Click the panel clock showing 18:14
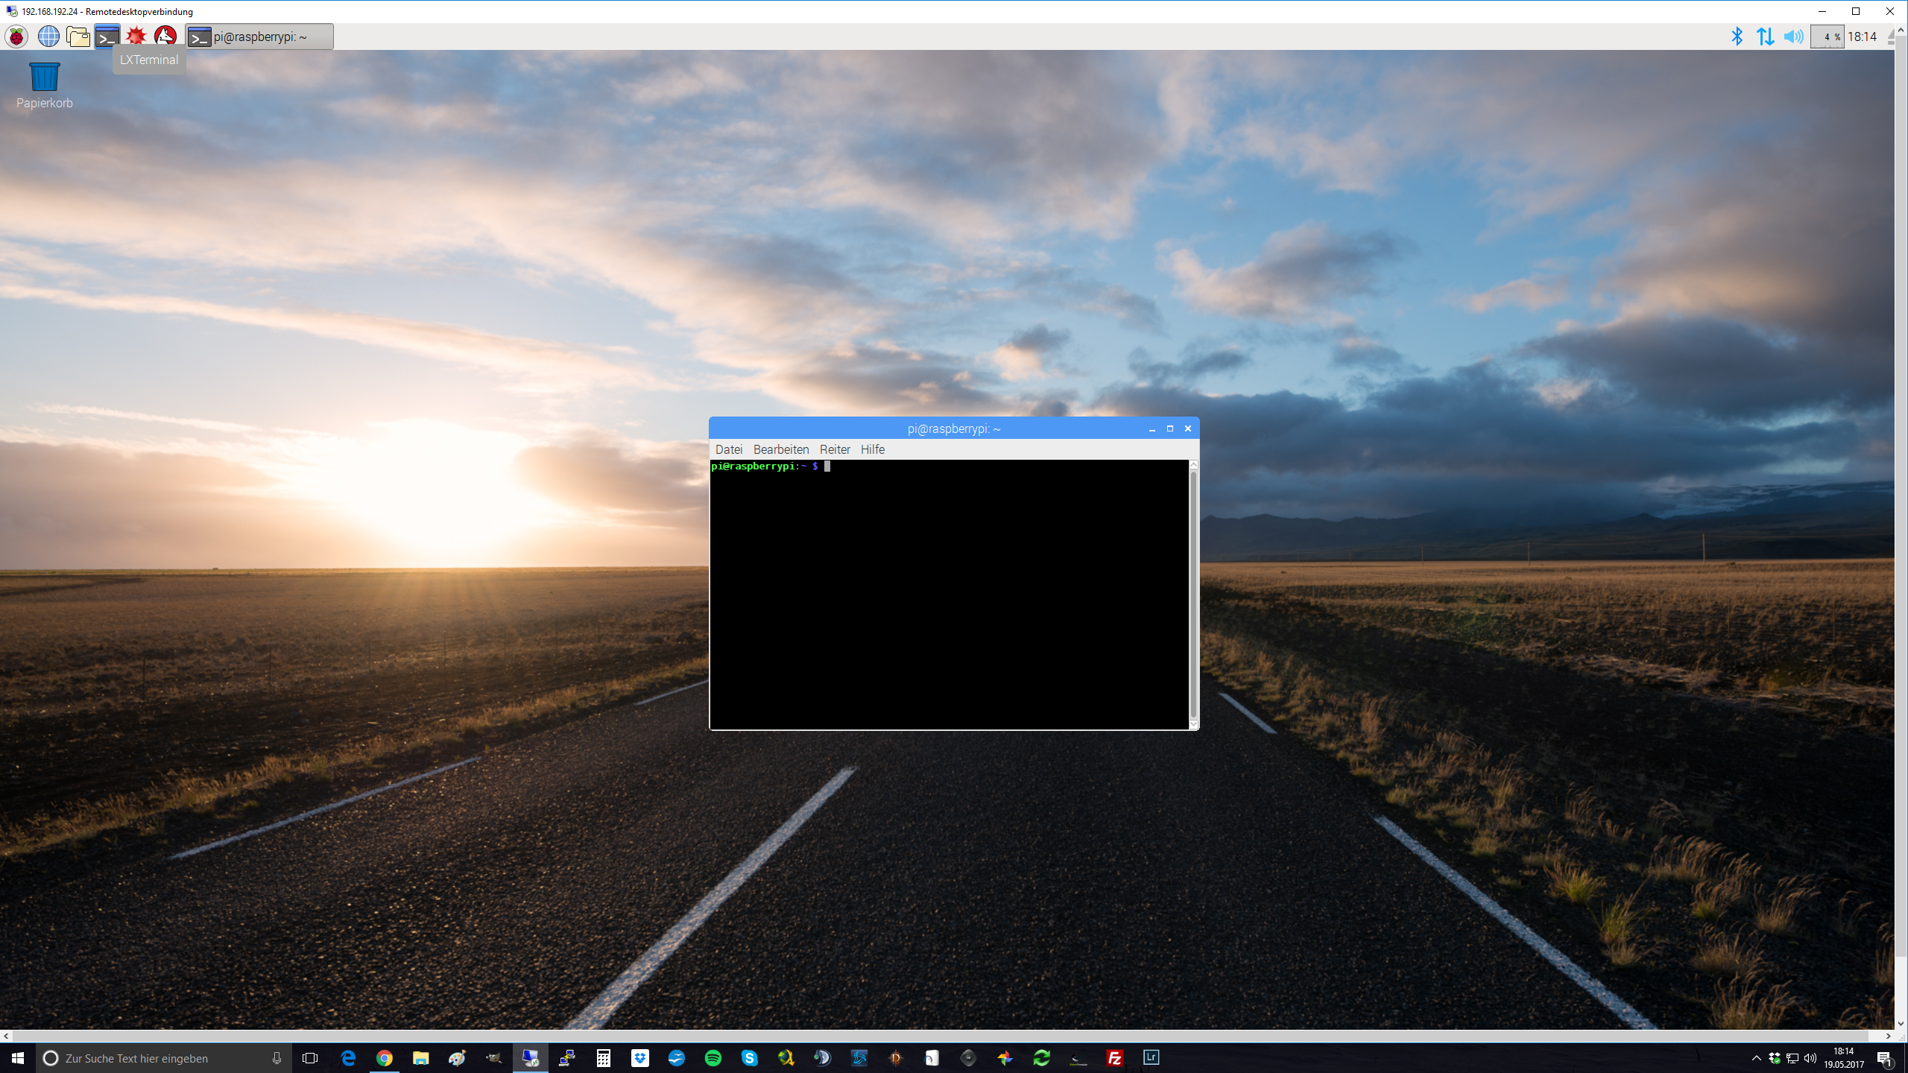 pos(1862,37)
